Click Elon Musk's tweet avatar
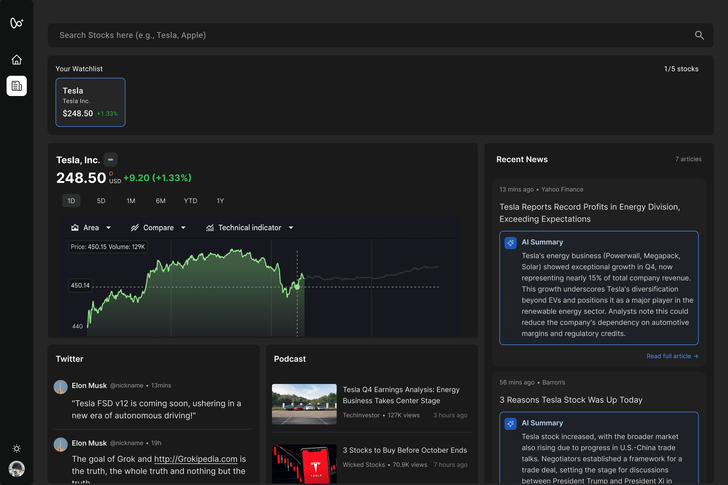728x485 pixels. tap(61, 387)
